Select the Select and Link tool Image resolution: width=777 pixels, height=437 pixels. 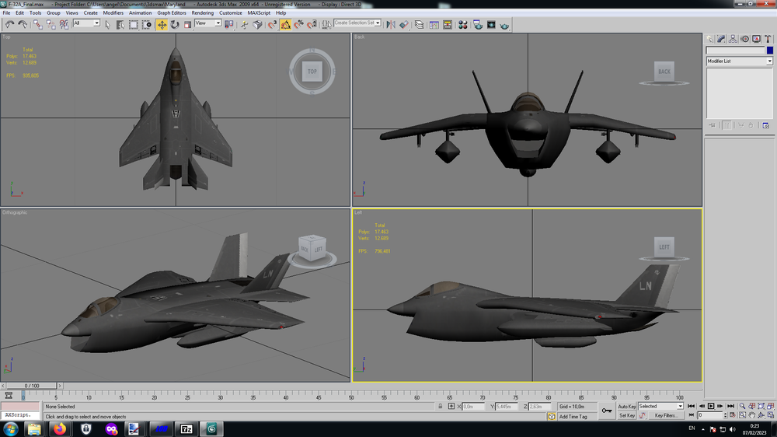coord(37,24)
